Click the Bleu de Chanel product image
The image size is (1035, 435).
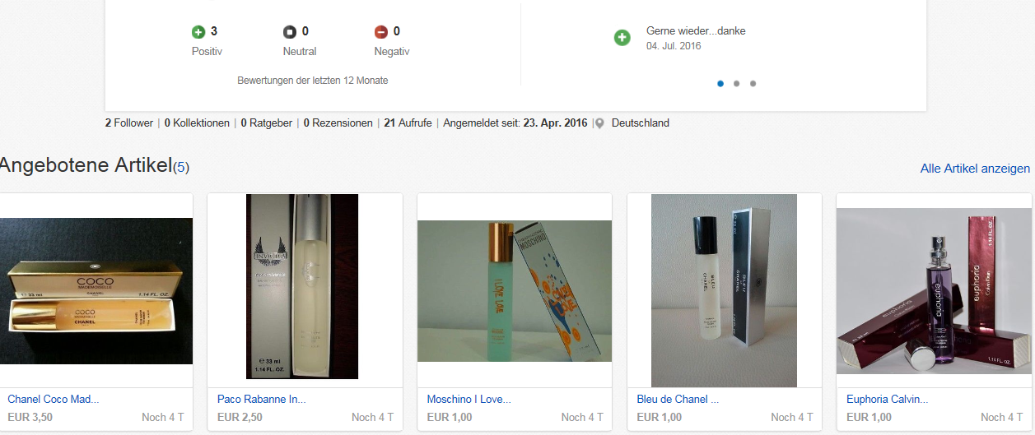click(x=724, y=290)
